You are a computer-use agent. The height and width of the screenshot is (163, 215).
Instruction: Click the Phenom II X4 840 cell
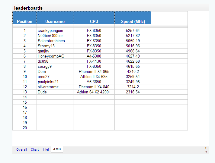(x=94, y=87)
